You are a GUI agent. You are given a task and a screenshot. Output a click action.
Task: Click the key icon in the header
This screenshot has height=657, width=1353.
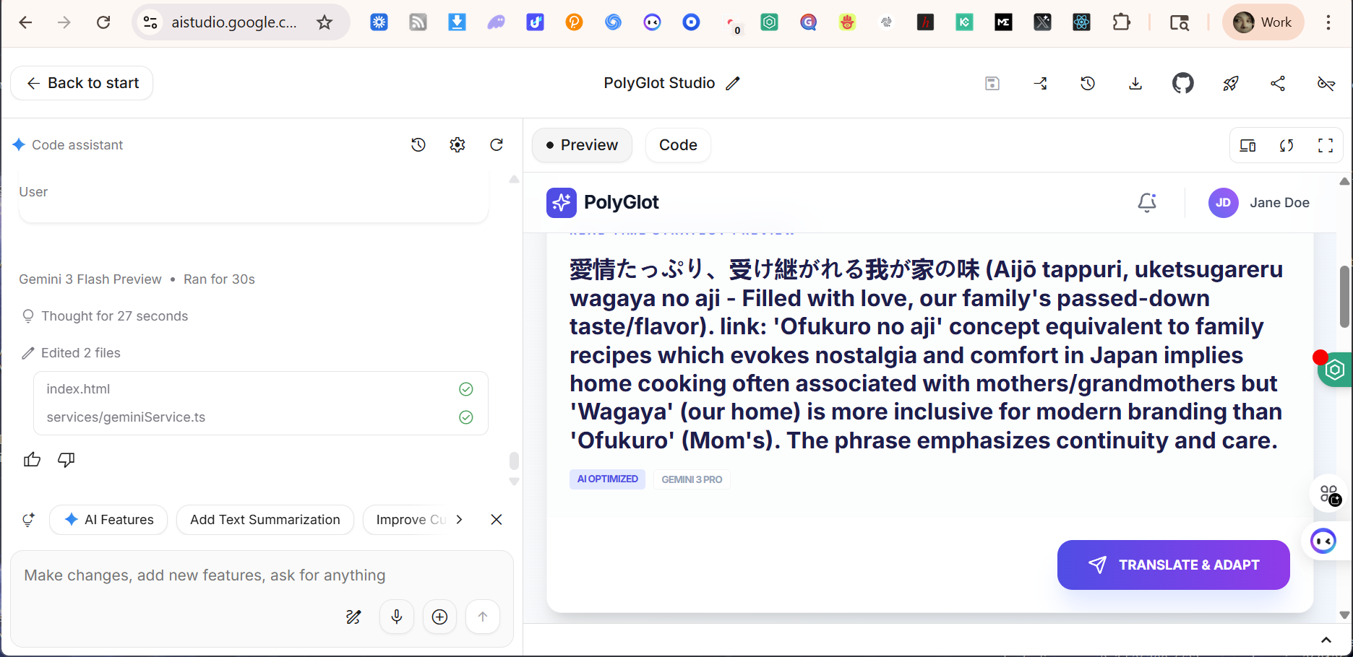pos(1326,84)
